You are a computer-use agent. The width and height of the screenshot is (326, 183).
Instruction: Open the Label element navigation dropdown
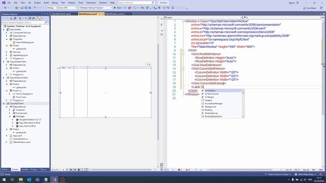tap(203, 18)
